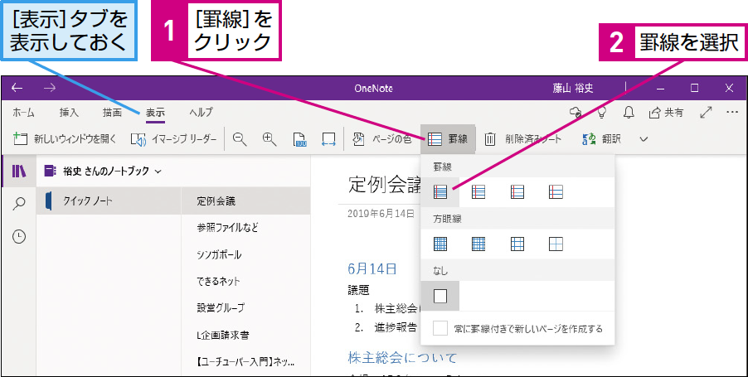Select the second ruled lines style
748x377 pixels.
point(478,192)
